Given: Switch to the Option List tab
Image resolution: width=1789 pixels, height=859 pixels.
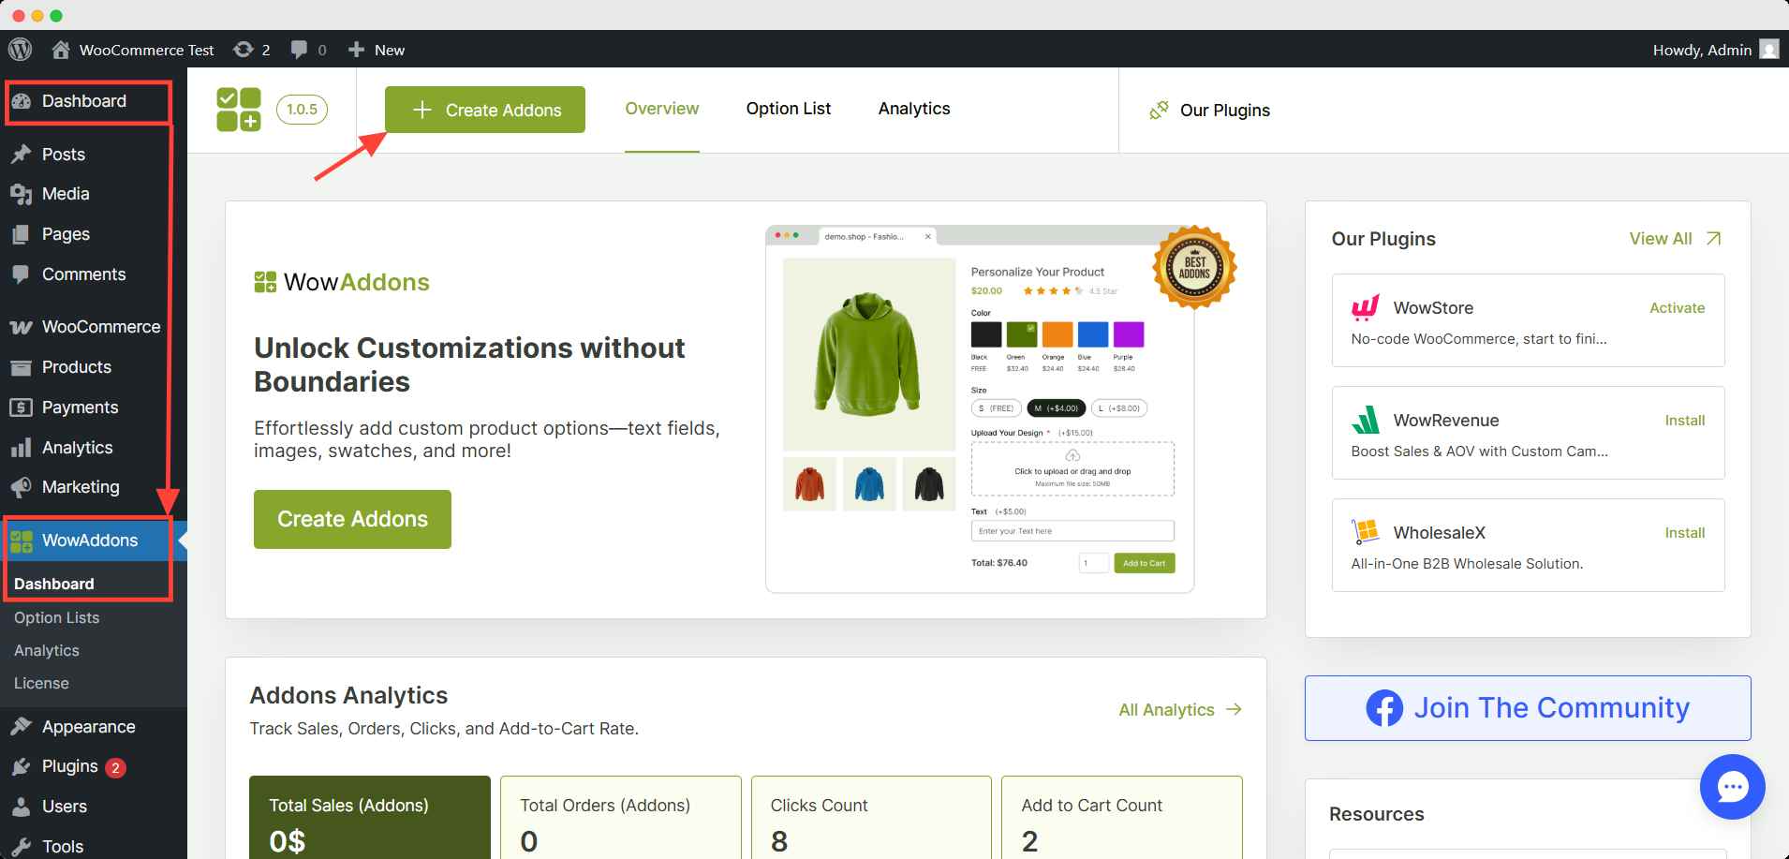Looking at the screenshot, I should tap(789, 109).
